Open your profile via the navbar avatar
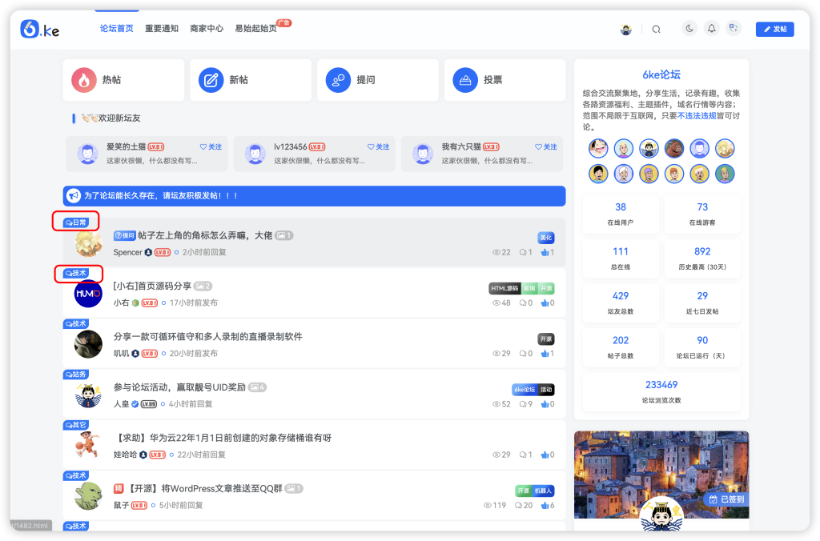820x541 pixels. click(x=625, y=28)
